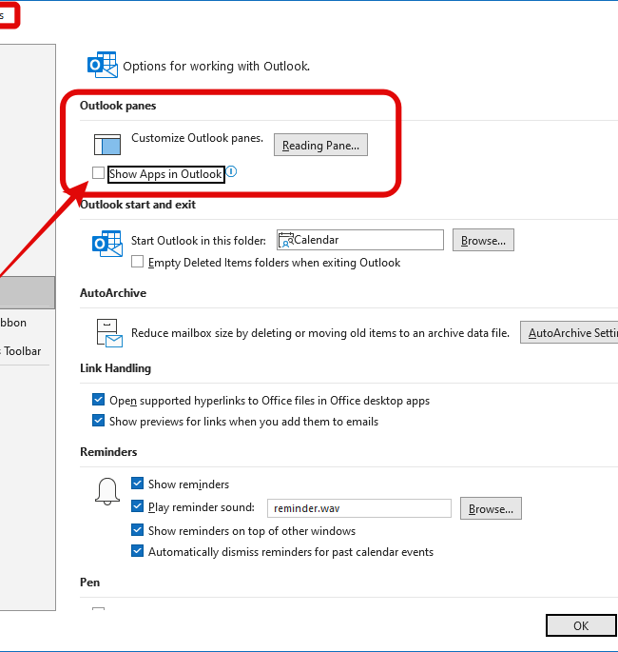The height and width of the screenshot is (652, 618).
Task: Click the Outlook panes section heading
Action: [x=118, y=106]
